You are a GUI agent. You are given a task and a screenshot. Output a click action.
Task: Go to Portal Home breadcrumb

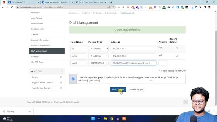[74, 13]
